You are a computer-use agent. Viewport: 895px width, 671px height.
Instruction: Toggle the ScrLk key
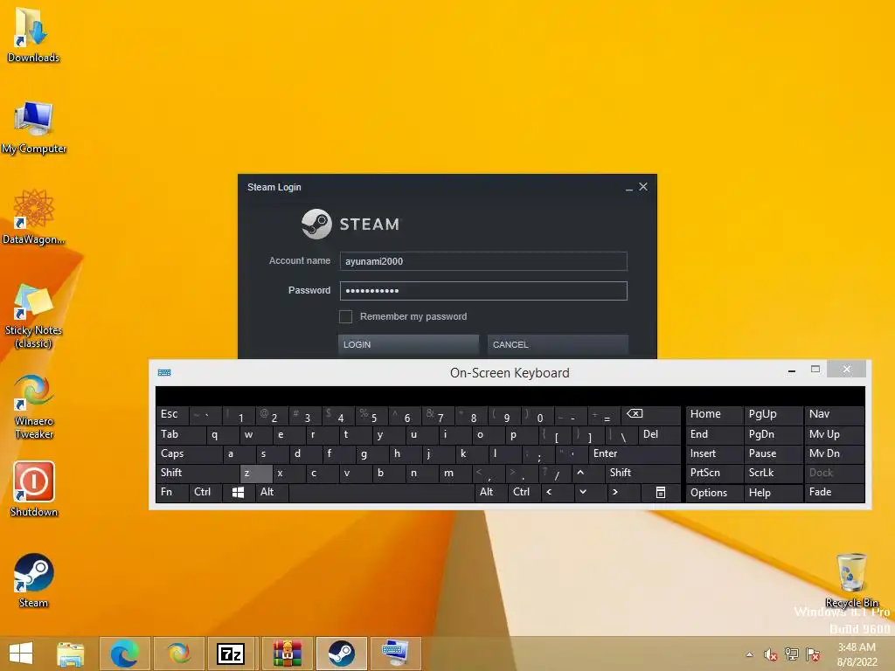click(x=773, y=473)
